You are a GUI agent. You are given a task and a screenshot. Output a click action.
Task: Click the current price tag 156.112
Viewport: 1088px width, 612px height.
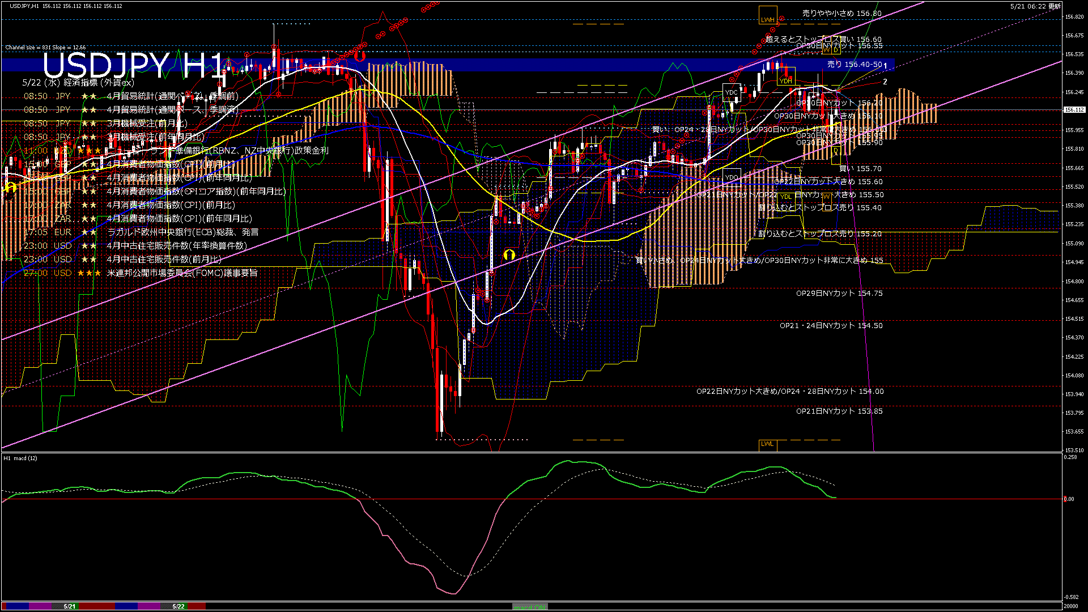(1074, 110)
